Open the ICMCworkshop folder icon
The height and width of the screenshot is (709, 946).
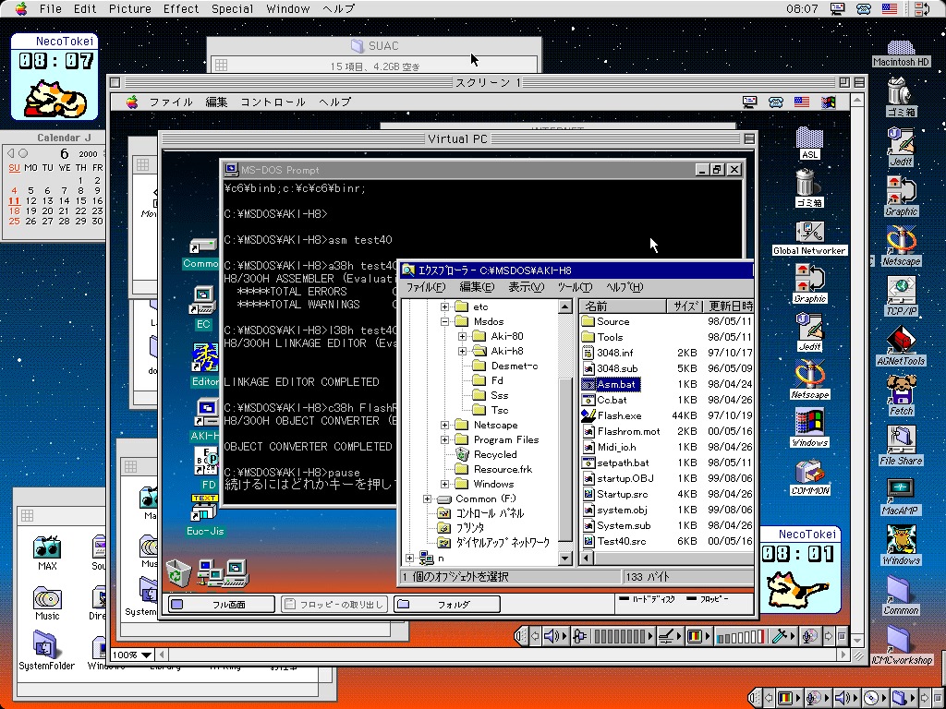tap(902, 645)
